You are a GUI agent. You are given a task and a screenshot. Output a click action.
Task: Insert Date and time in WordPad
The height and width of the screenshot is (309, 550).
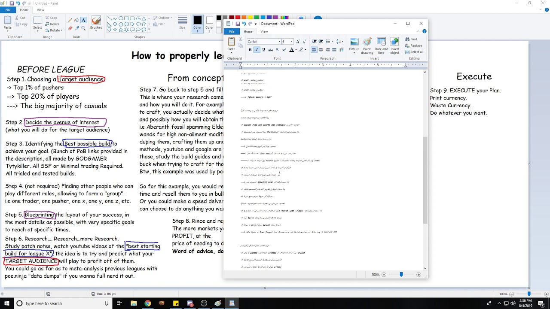tap(381, 45)
